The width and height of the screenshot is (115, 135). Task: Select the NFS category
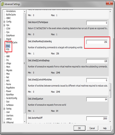click(8, 81)
